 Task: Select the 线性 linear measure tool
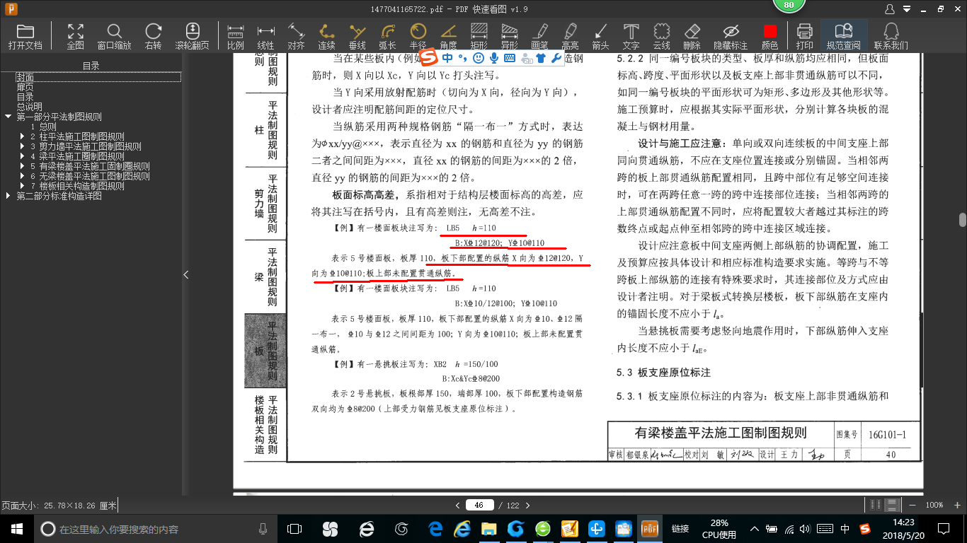coord(266,36)
